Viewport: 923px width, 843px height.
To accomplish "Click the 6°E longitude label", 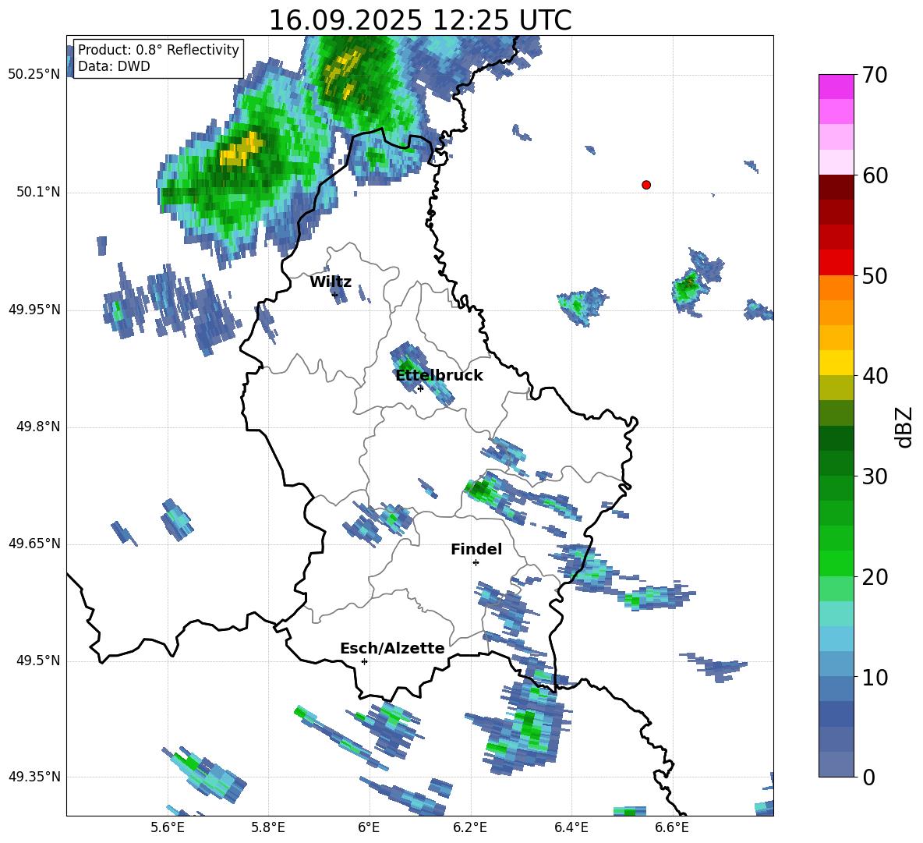I will (369, 827).
